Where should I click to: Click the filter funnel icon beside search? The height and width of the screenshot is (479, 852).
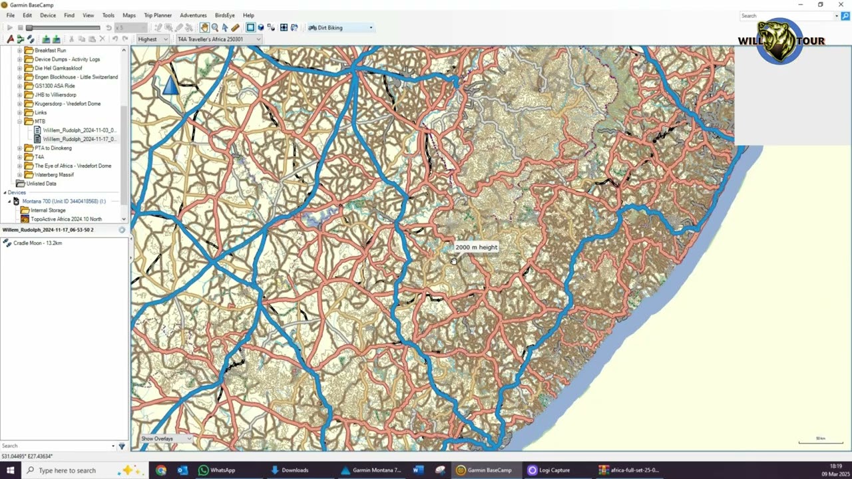pyautogui.click(x=121, y=446)
